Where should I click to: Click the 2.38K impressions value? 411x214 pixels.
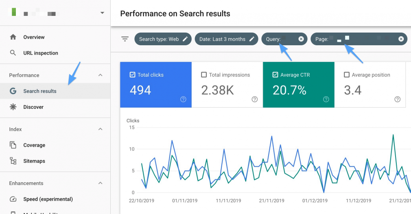(217, 90)
